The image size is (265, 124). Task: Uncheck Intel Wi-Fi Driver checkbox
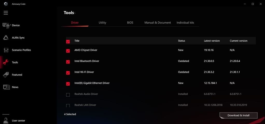(x=68, y=73)
